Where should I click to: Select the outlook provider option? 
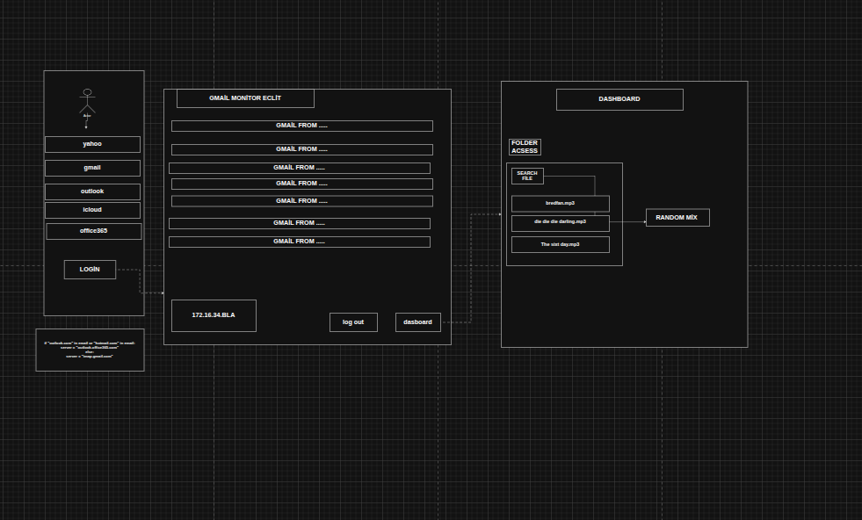pyautogui.click(x=92, y=191)
